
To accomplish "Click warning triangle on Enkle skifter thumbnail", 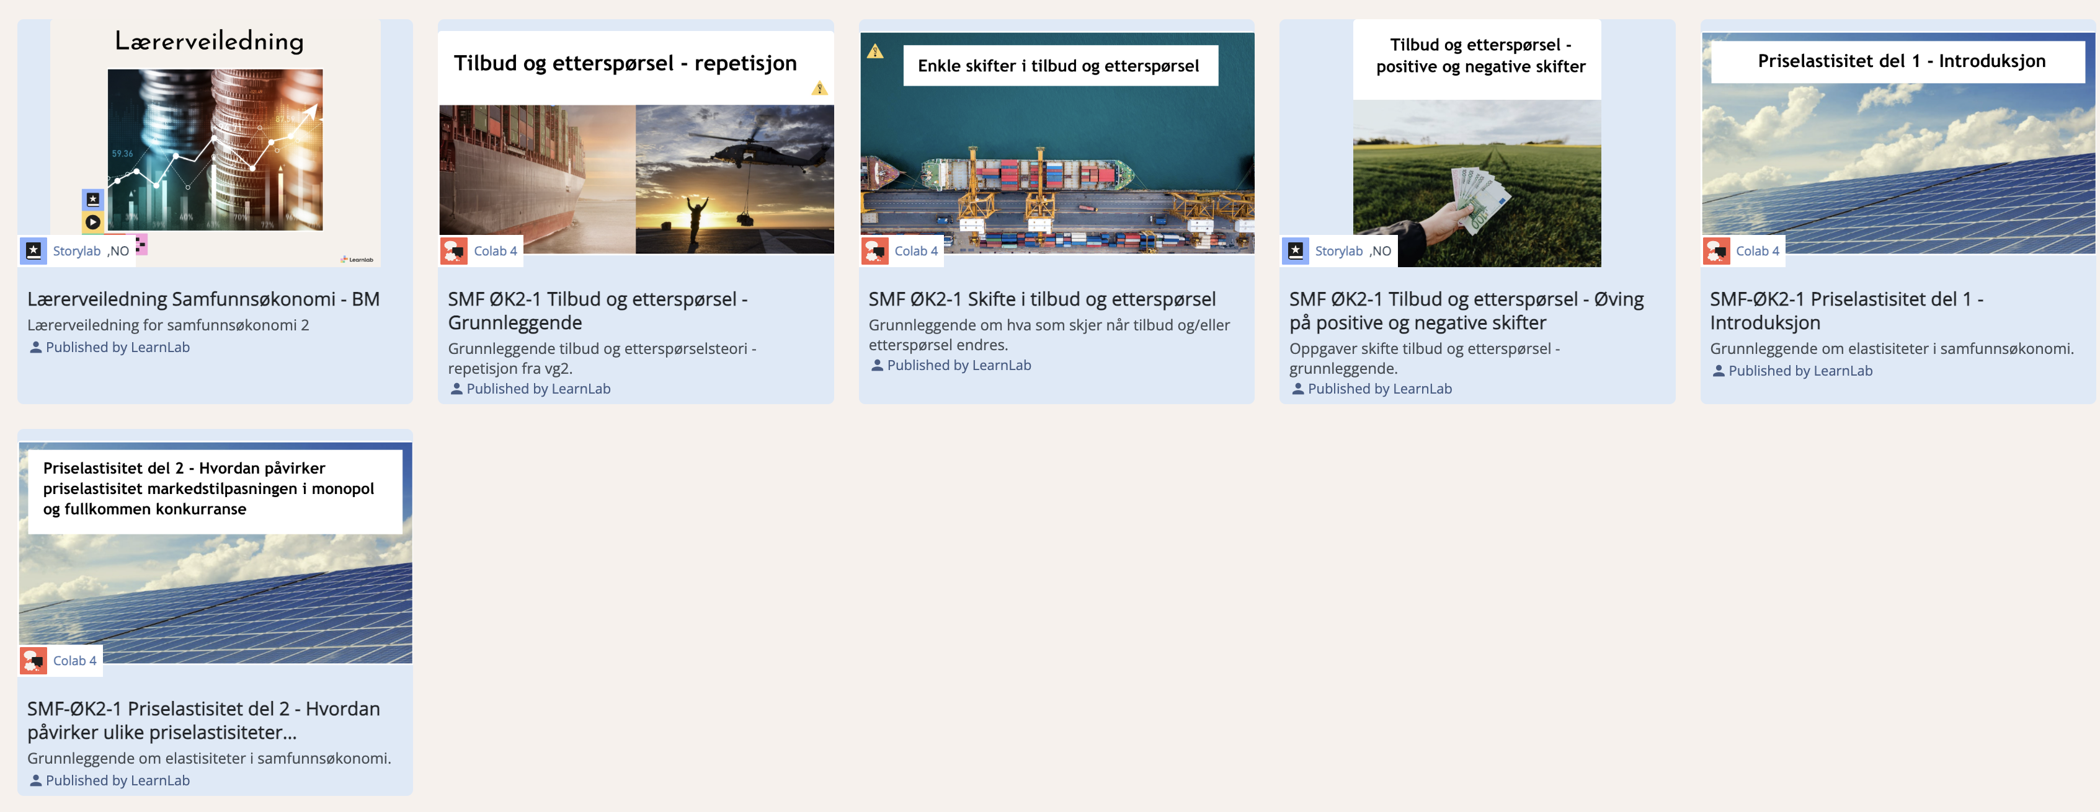I will (874, 52).
